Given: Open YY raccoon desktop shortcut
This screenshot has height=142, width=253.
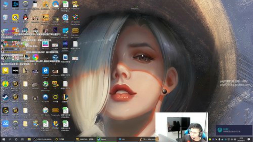Looking at the screenshot, I should tap(56, 85).
